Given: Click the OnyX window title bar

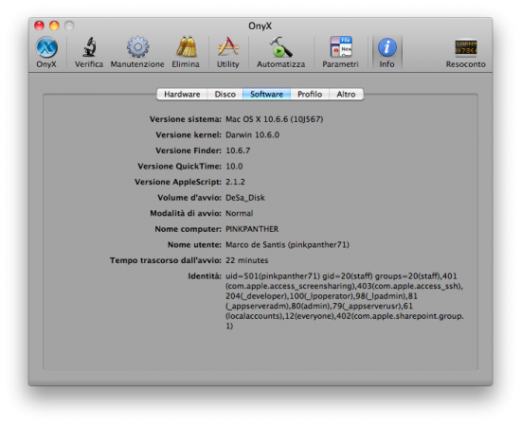Looking at the screenshot, I should (260, 26).
